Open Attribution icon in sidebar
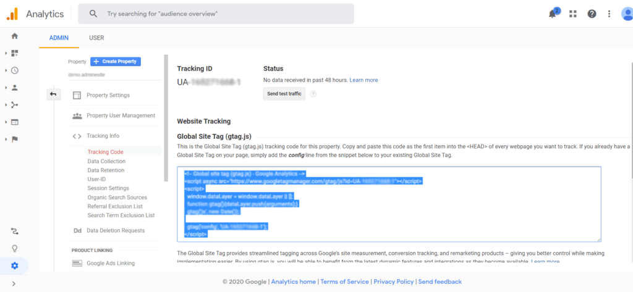 point(15,231)
